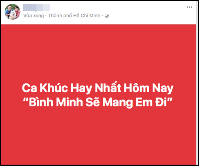This screenshot has width=199, height=166.
Task: Open the three-dot post options menu
Action: 189,7
